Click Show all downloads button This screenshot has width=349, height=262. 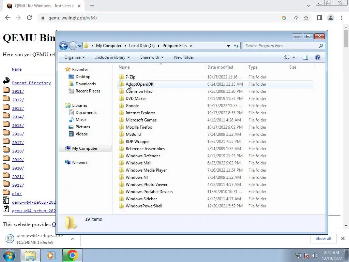(x=323, y=238)
